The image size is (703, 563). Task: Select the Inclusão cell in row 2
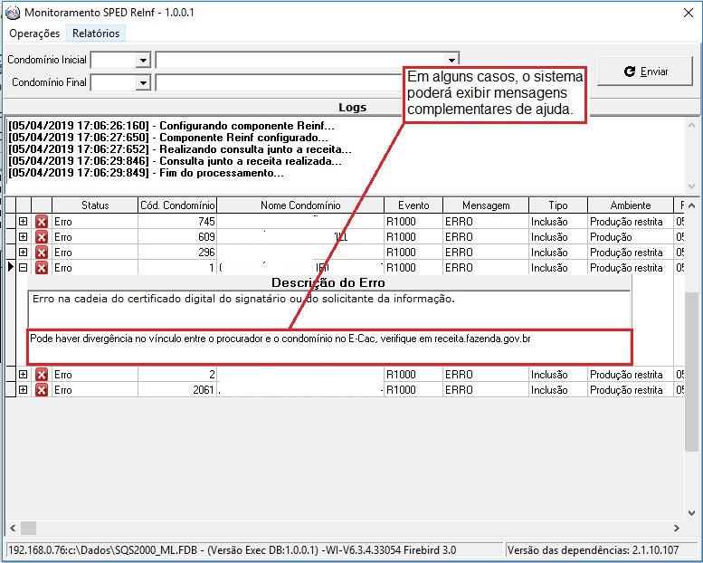click(x=558, y=375)
